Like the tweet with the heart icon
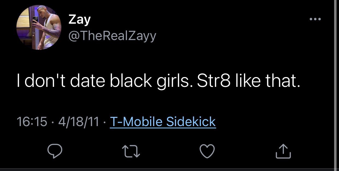 pyautogui.click(x=208, y=151)
